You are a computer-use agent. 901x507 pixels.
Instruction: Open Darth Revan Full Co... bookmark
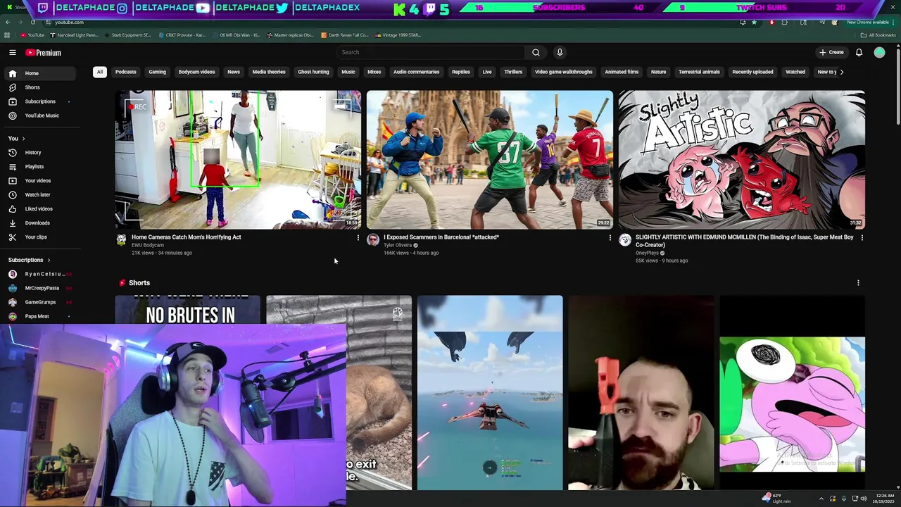tap(345, 35)
